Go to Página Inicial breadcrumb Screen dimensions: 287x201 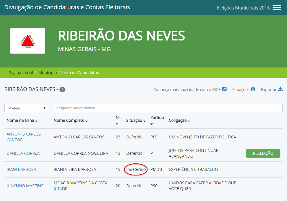pyautogui.click(x=21, y=73)
